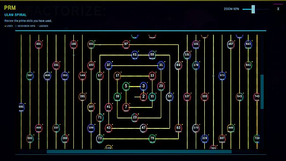Select the prime node 643
Image resolution: width=286 pixels, height=161 pixels.
(248, 44)
